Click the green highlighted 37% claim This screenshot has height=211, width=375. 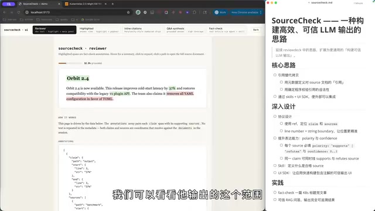[x=172, y=89]
